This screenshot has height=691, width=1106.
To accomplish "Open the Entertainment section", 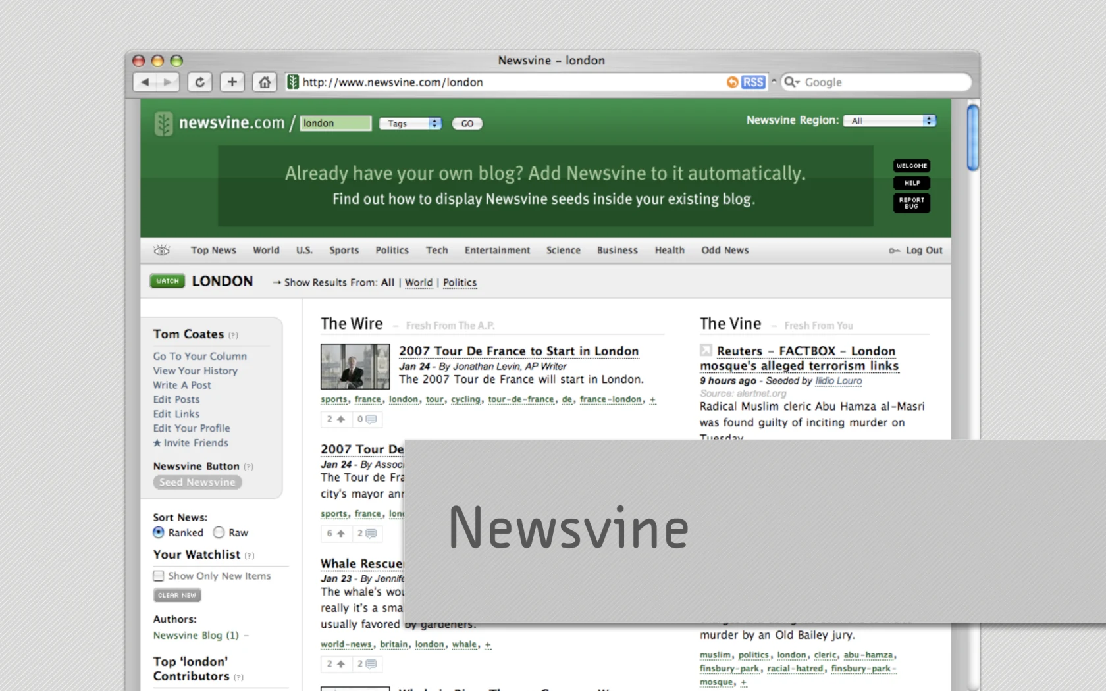I will click(x=497, y=250).
